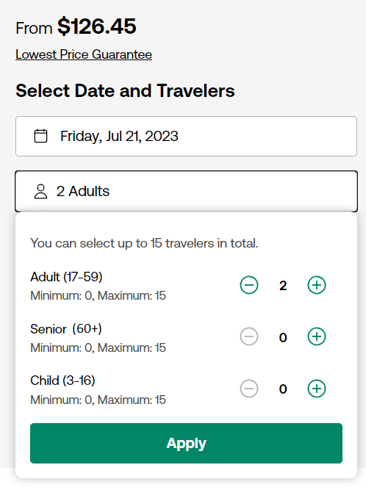Click the Select Date and Travelers heading
The width and height of the screenshot is (366, 487).
pos(125,90)
